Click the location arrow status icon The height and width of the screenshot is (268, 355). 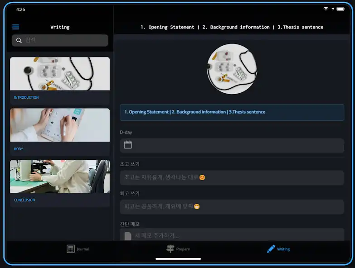[333, 9]
